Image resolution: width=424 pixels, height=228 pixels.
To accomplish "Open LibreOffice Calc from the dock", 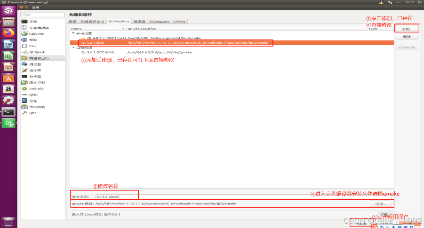I will pyautogui.click(x=8, y=55).
